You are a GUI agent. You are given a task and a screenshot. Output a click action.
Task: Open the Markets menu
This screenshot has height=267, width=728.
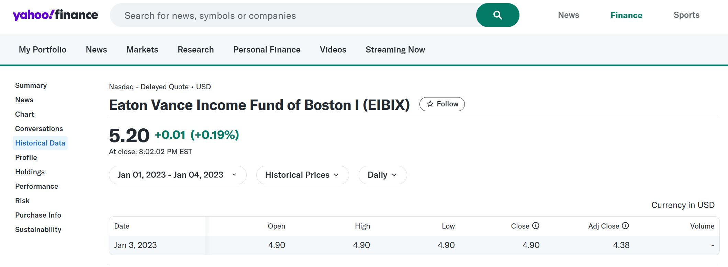(x=142, y=49)
